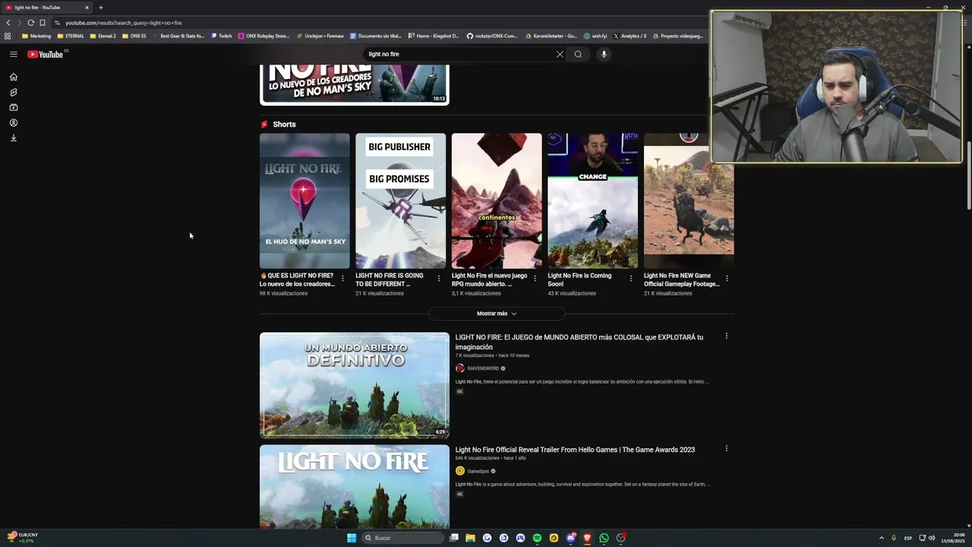Open options for 'Light No Fire is Coming Soon!' short
The image size is (972, 547).
(630, 279)
